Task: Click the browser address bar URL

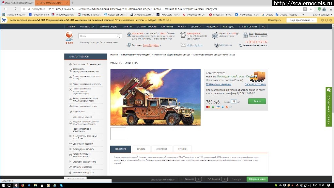Action: [x=124, y=9]
